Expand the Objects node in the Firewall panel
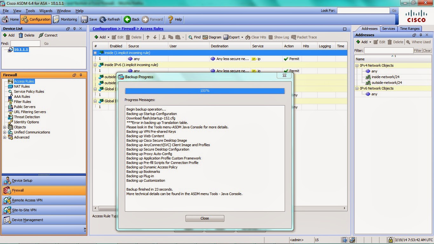The width and height of the screenshot is (434, 244). (x=5, y=127)
